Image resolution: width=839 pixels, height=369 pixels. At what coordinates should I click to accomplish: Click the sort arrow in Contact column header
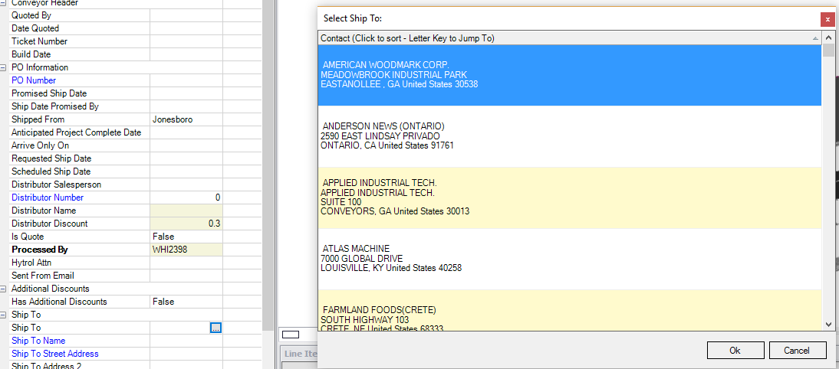click(x=815, y=38)
